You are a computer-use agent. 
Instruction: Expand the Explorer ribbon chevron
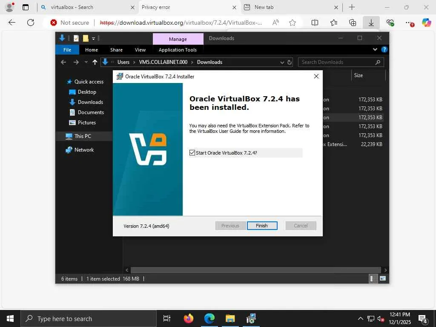pyautogui.click(x=375, y=49)
